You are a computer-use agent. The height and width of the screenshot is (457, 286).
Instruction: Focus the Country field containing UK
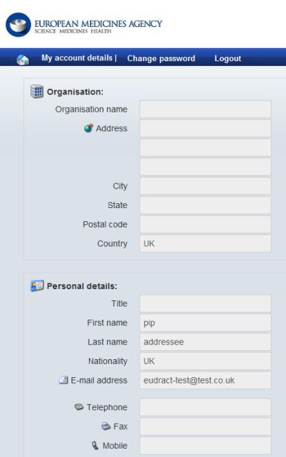(x=205, y=243)
